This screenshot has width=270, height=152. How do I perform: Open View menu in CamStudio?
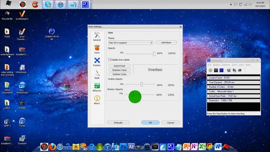coord(242,65)
